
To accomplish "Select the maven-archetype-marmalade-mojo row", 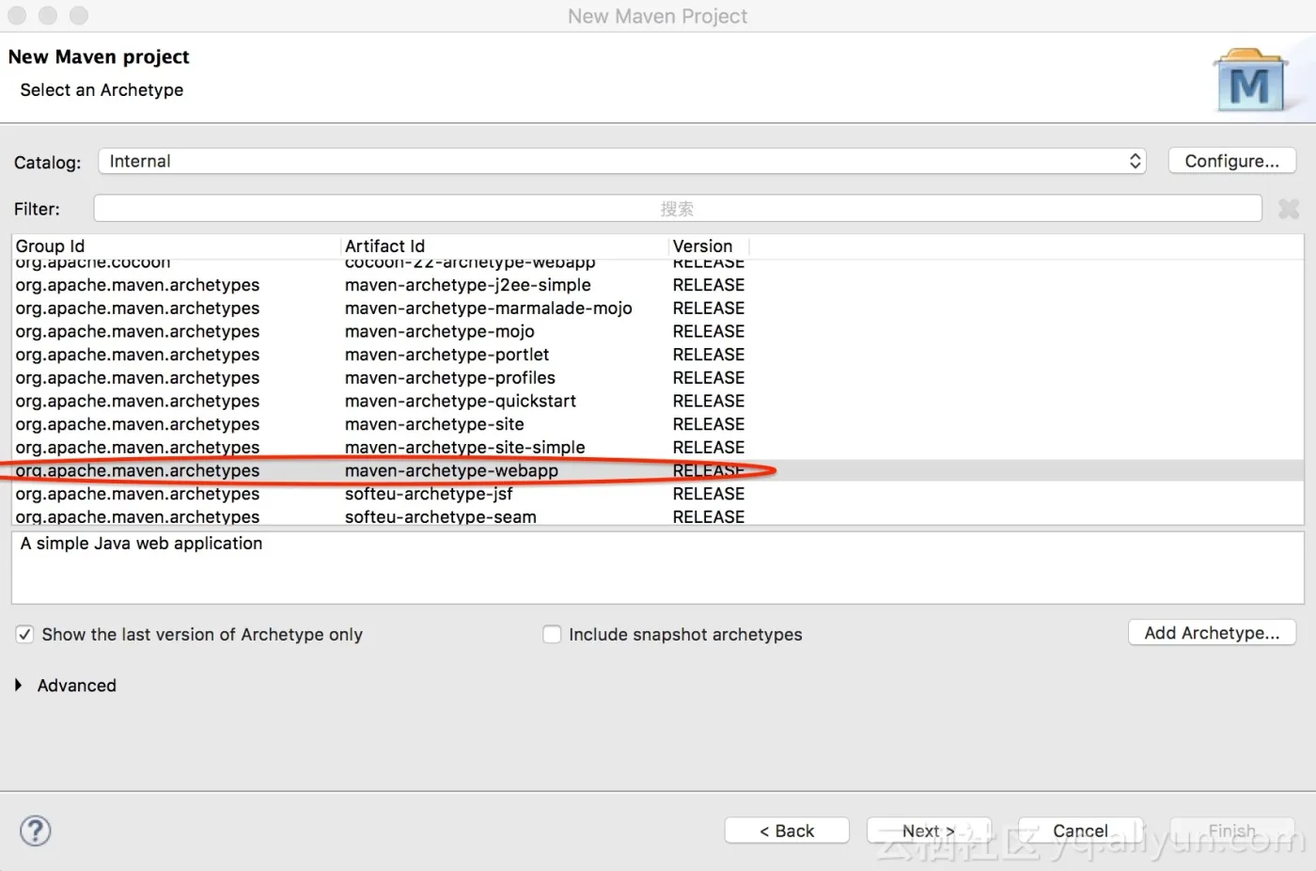I will point(658,309).
